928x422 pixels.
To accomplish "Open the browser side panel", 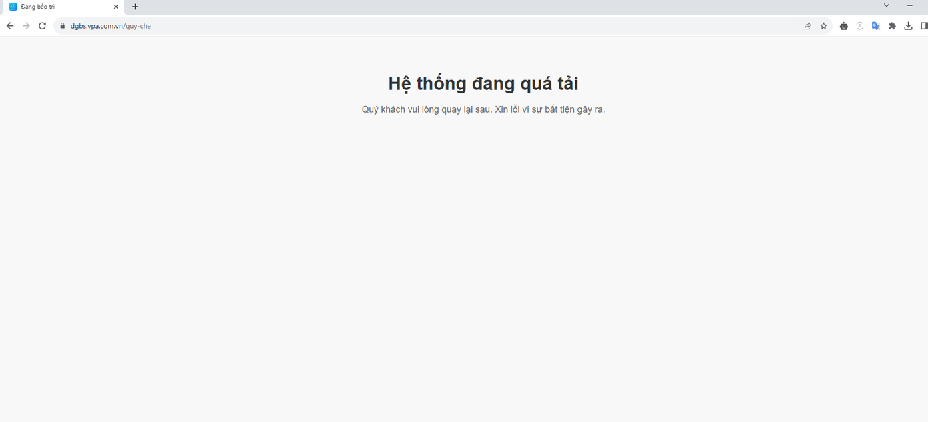I will pyautogui.click(x=924, y=25).
